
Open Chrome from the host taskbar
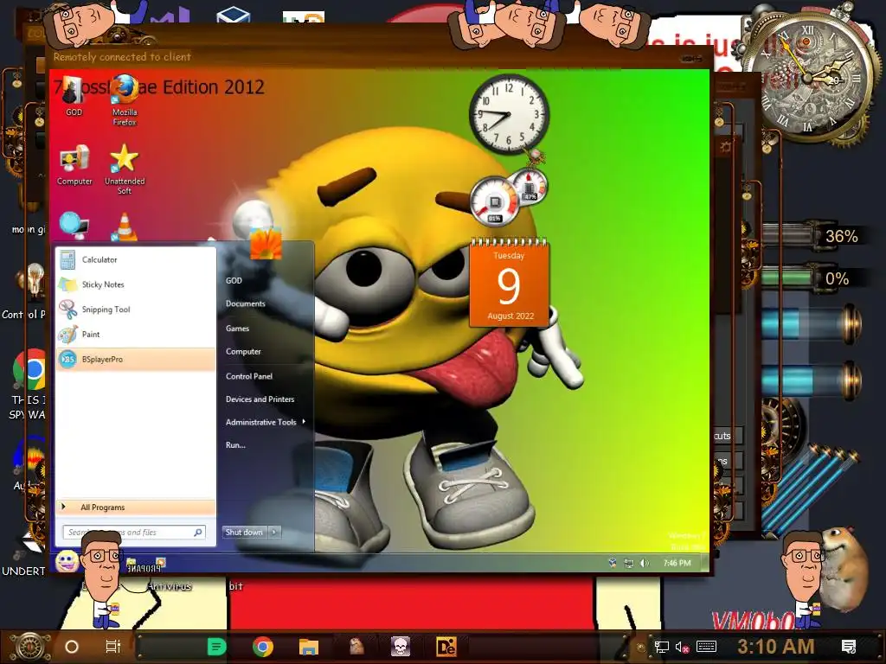(263, 647)
